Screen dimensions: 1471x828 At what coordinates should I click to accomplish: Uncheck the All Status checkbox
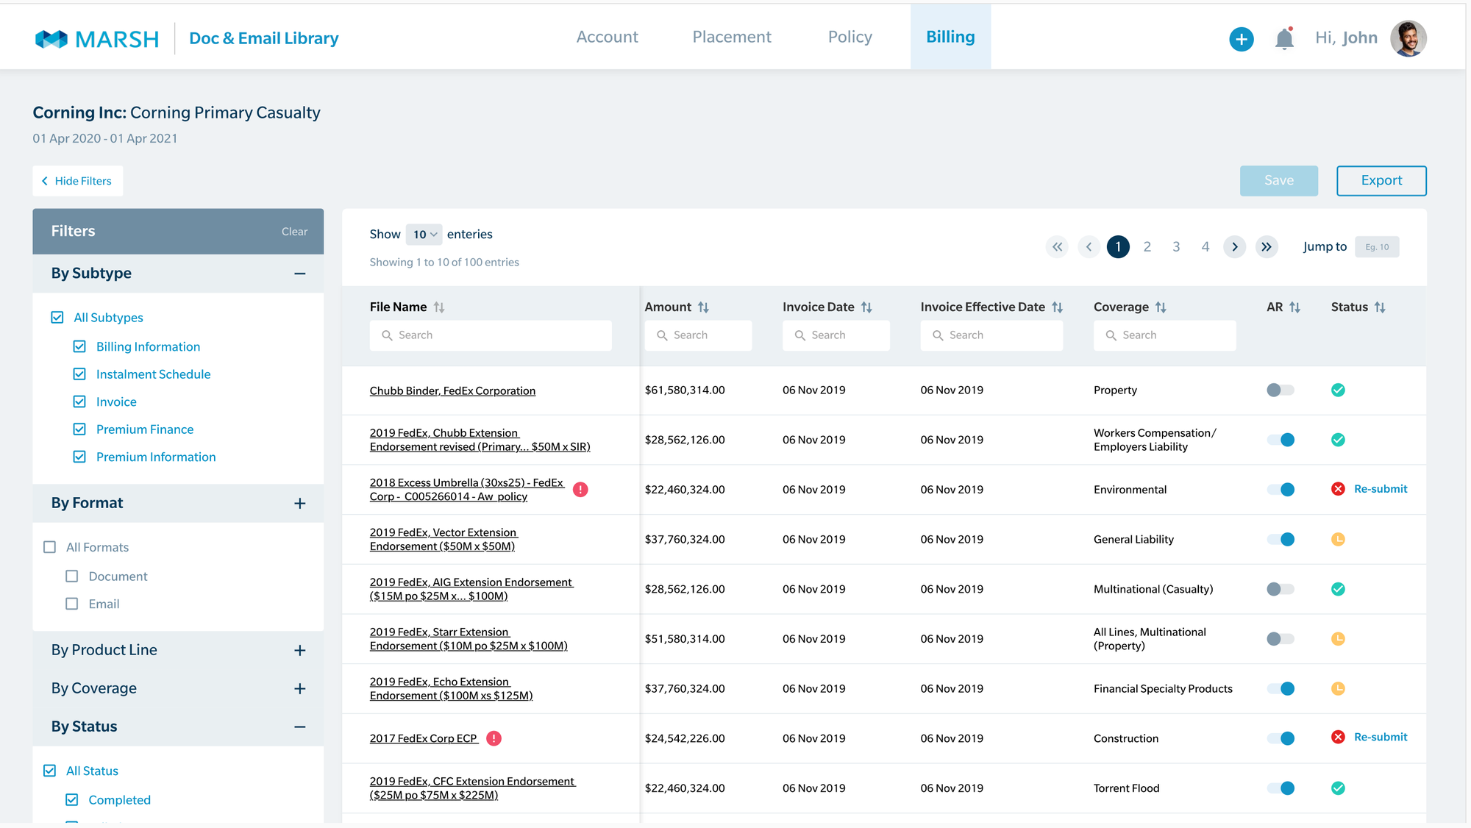[50, 771]
